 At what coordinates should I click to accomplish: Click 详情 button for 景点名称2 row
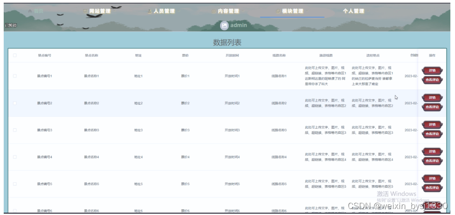point(432,98)
